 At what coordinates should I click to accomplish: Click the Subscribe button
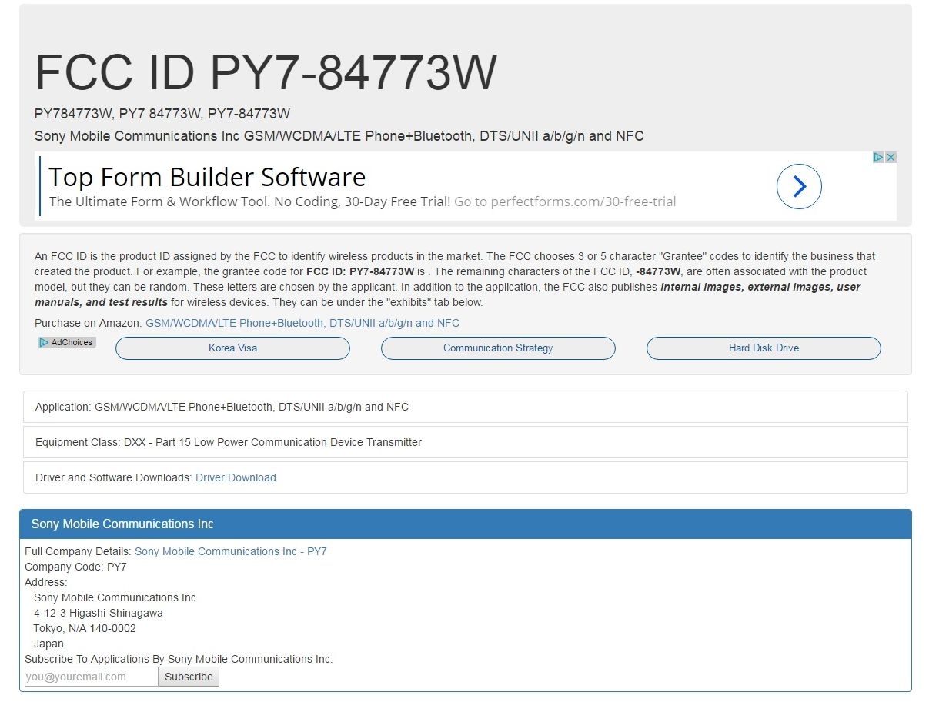(189, 677)
